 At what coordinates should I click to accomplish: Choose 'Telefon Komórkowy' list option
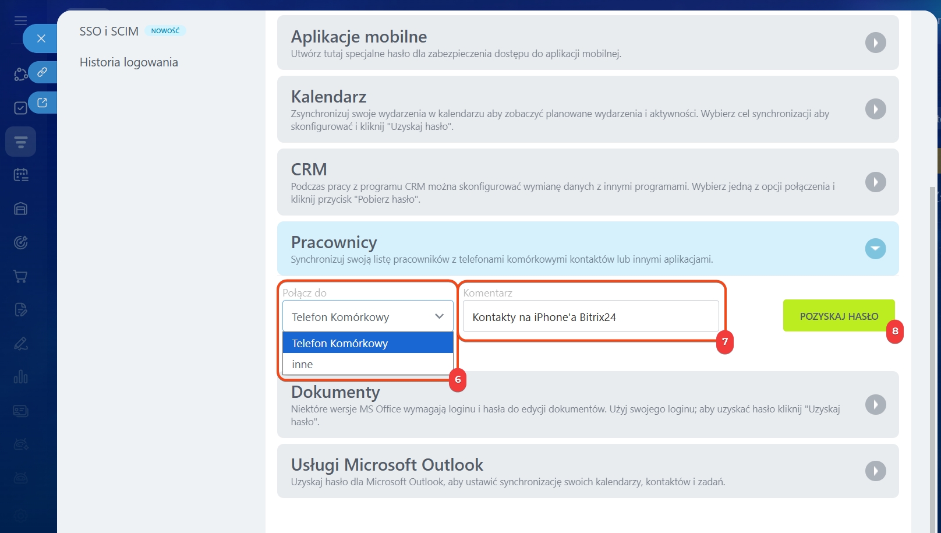click(x=367, y=343)
